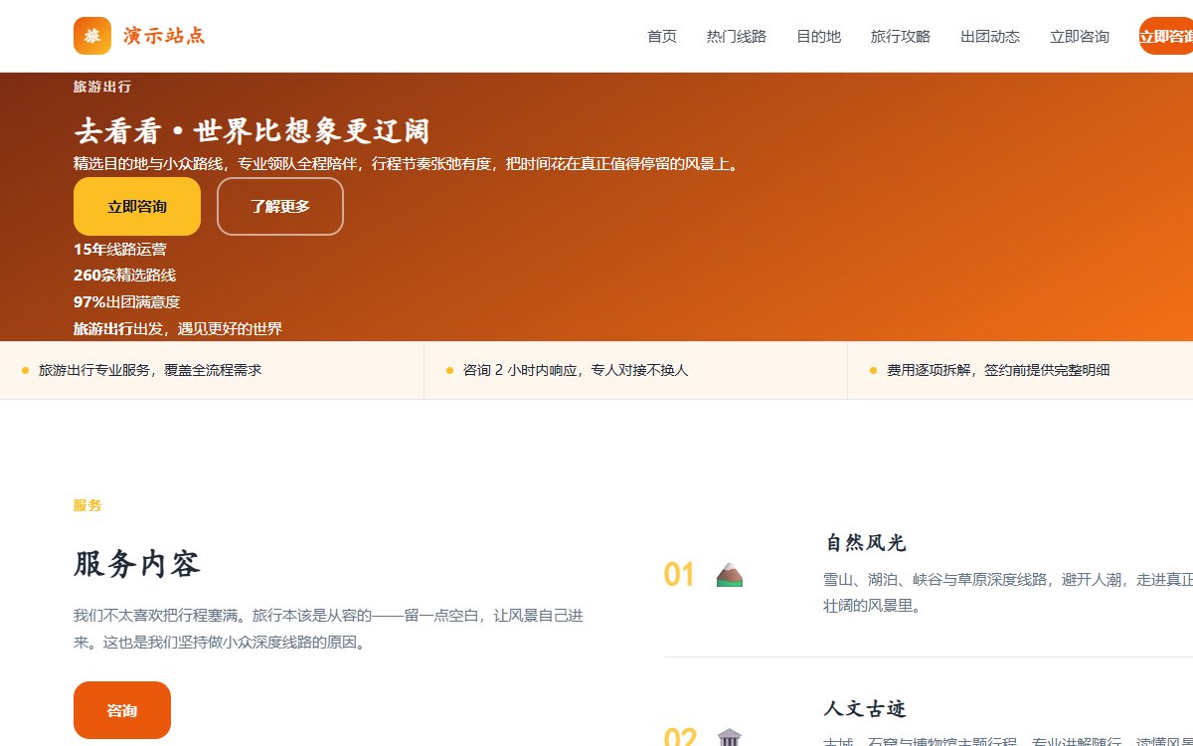This screenshot has height=746, width=1193.
Task: Click the yellow 立即咨询 hero button
Action: pyautogui.click(x=137, y=207)
